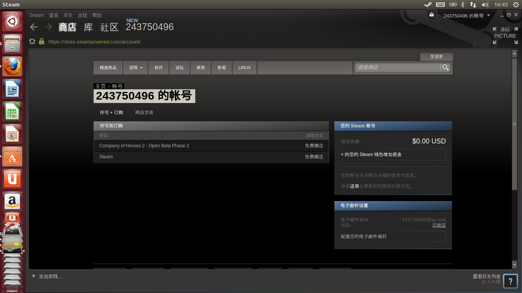Click + 向您的 Steam 钱包增加资金
The image size is (522, 293).
click(393, 155)
